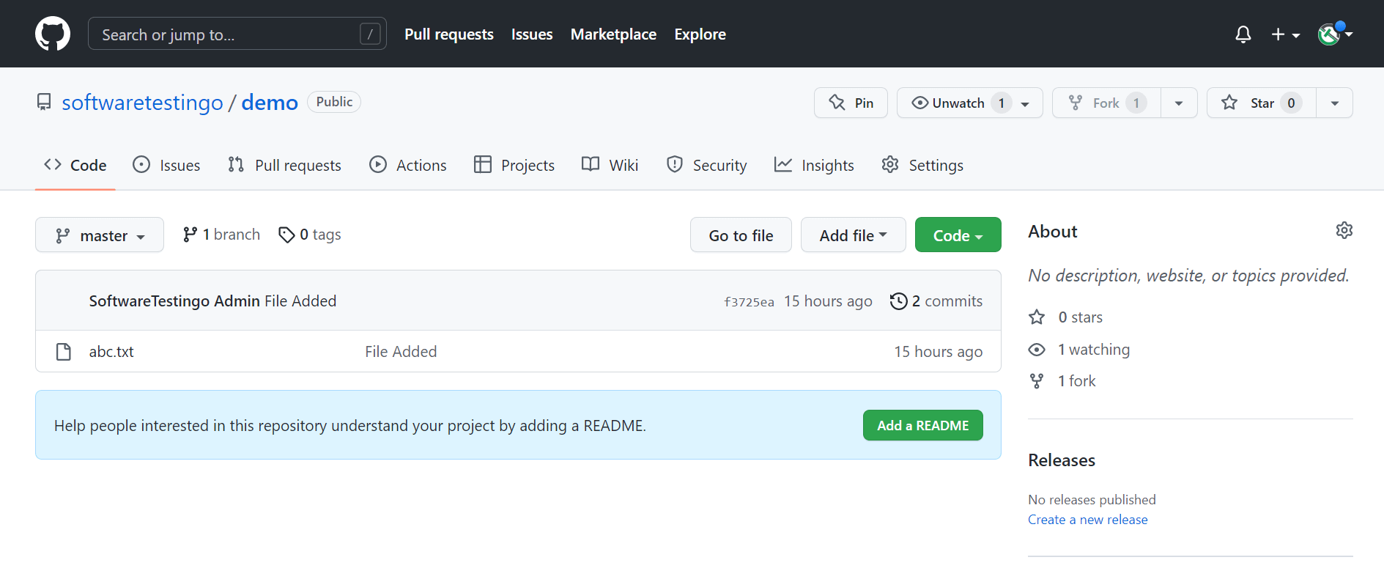The width and height of the screenshot is (1384, 582).
Task: Open abc.txt file
Action: pyautogui.click(x=111, y=352)
